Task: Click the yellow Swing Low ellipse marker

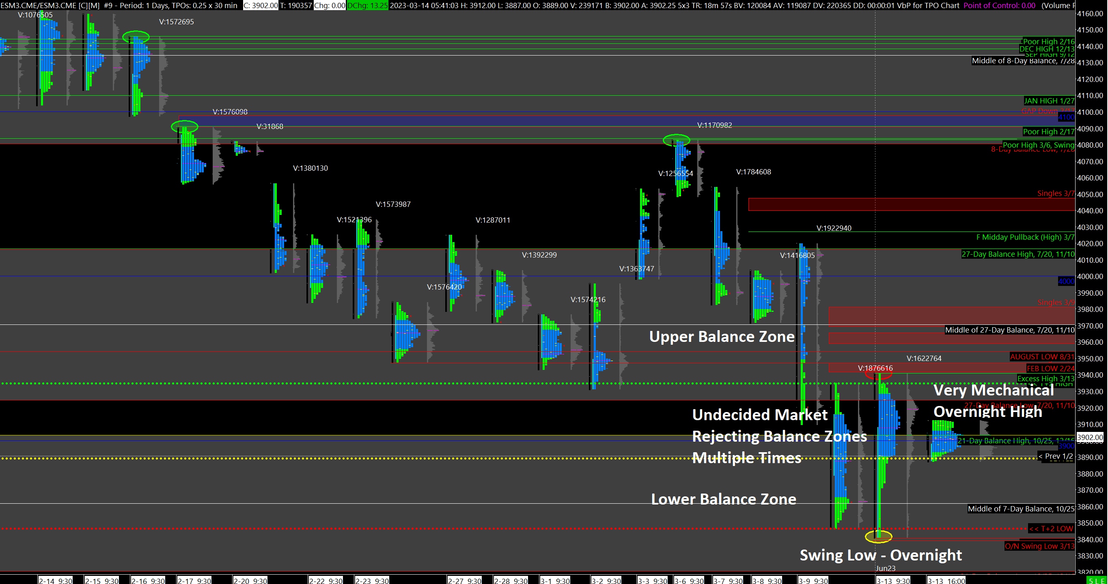Action: (878, 536)
